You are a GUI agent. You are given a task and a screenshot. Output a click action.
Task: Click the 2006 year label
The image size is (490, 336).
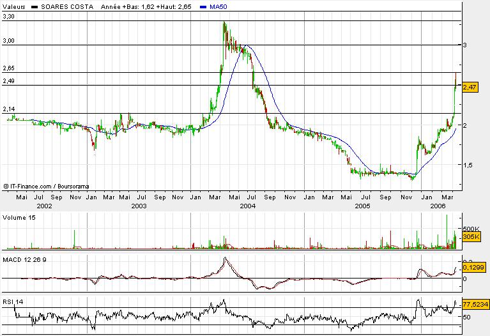click(438, 206)
